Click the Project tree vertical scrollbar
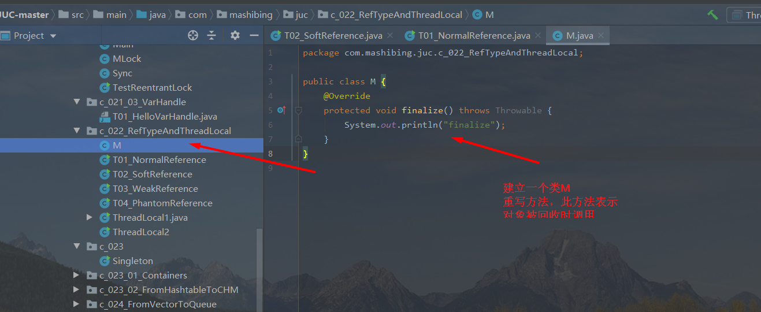The height and width of the screenshot is (312, 761). pos(259,269)
